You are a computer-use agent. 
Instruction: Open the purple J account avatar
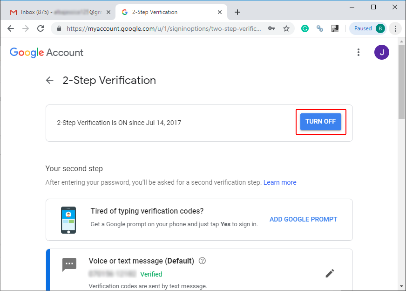pyautogui.click(x=381, y=52)
